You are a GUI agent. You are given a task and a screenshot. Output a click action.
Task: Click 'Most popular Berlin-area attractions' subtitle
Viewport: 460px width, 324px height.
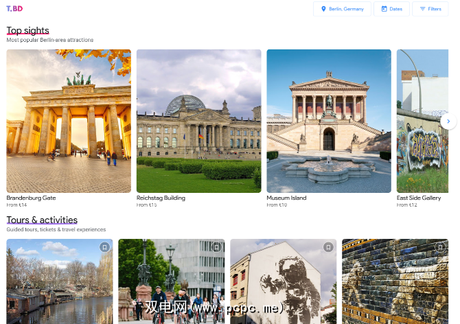50,40
